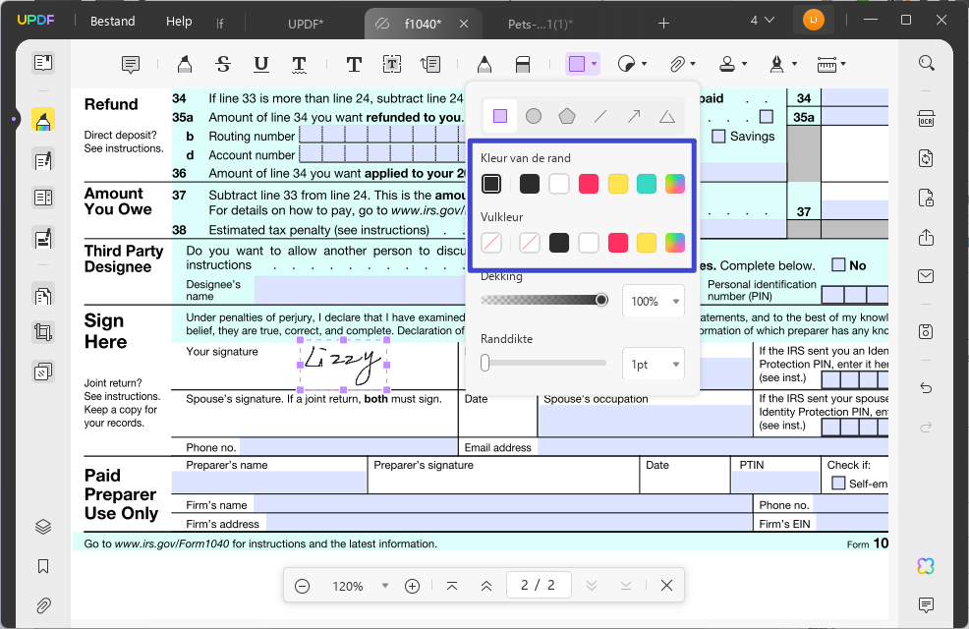This screenshot has height=629, width=969.
Task: Open the Bestand menu
Action: tap(112, 21)
